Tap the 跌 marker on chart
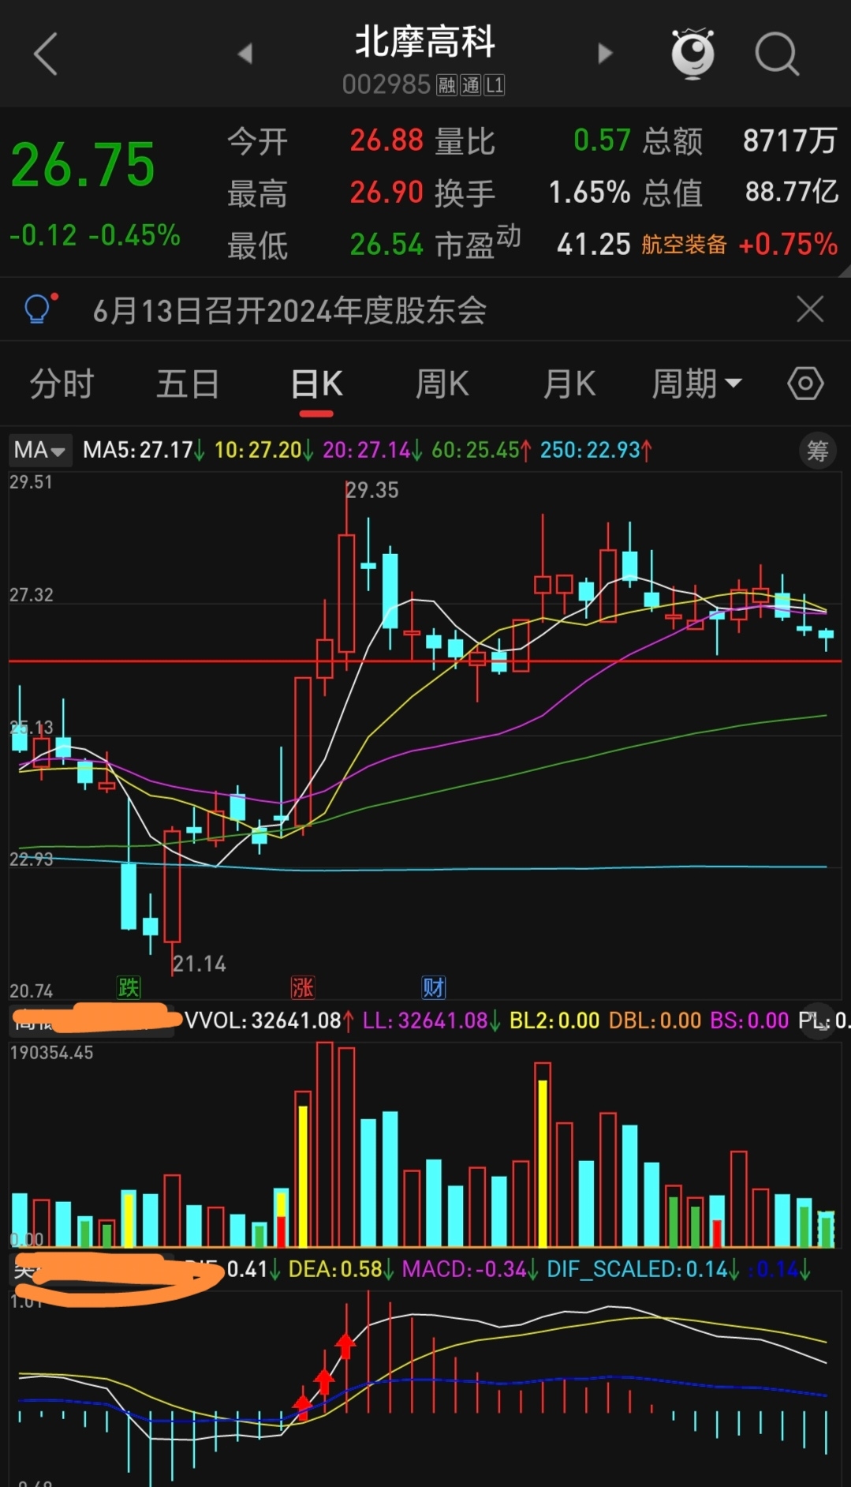The width and height of the screenshot is (851, 1487). 129,987
